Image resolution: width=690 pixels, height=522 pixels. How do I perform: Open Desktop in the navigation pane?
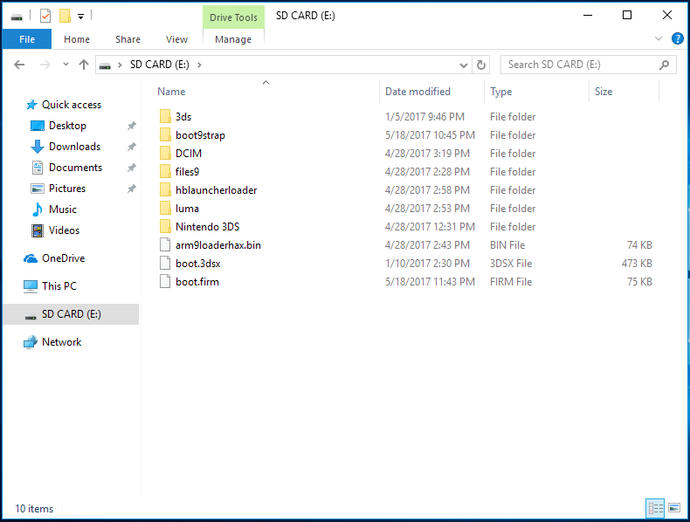pyautogui.click(x=67, y=126)
